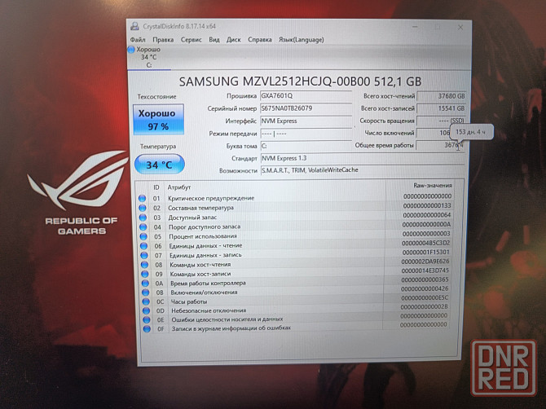Screen dimensions: 546x409
Task: Click status icon for 0E Ошибки целостности
Action: tap(147, 319)
